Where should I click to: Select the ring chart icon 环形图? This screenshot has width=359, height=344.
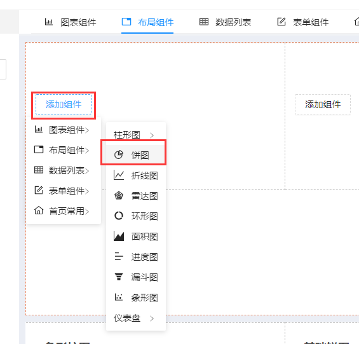point(119,216)
